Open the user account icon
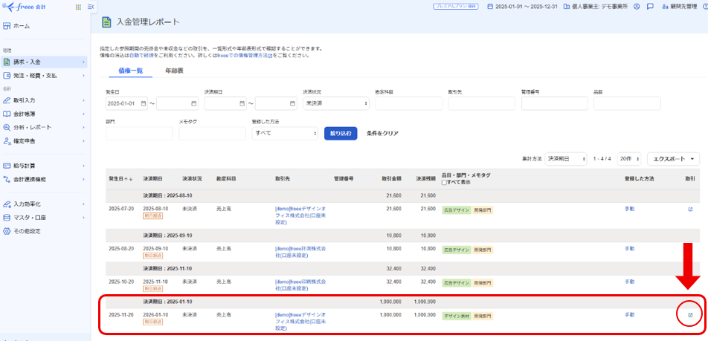This screenshot has width=708, height=341. [637, 7]
